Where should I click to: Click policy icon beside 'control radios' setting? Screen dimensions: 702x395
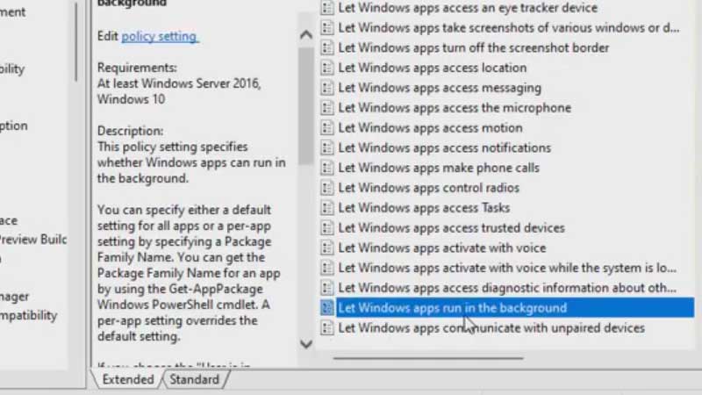pyautogui.click(x=327, y=188)
